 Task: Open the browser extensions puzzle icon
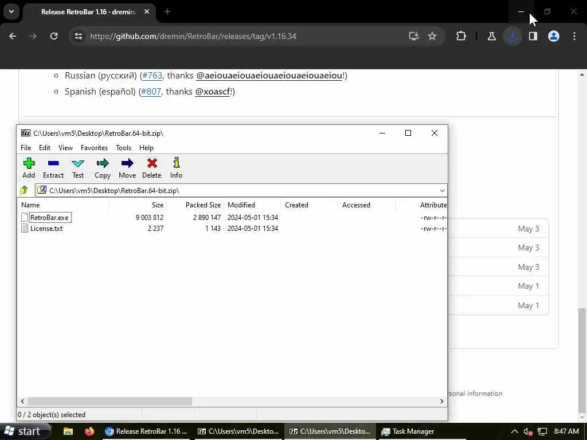[461, 36]
